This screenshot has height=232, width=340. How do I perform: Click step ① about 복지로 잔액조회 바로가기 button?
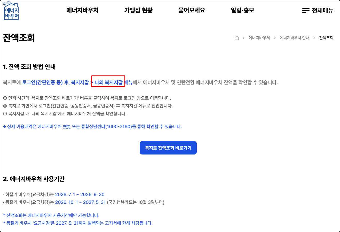(87, 98)
